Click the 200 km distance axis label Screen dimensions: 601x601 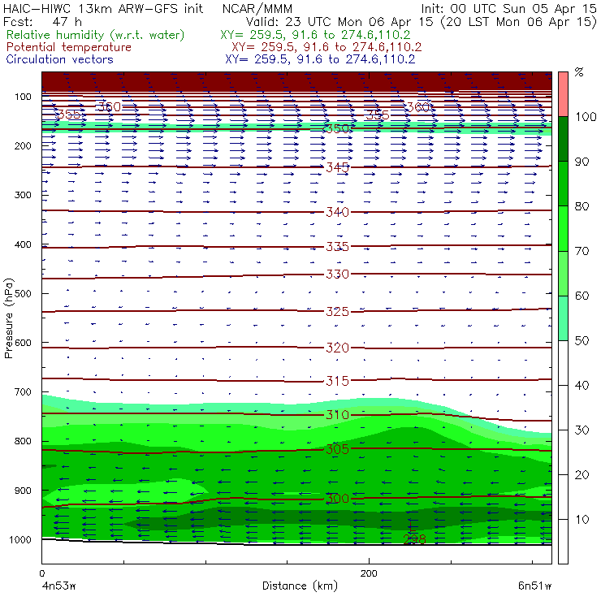pyautogui.click(x=369, y=573)
